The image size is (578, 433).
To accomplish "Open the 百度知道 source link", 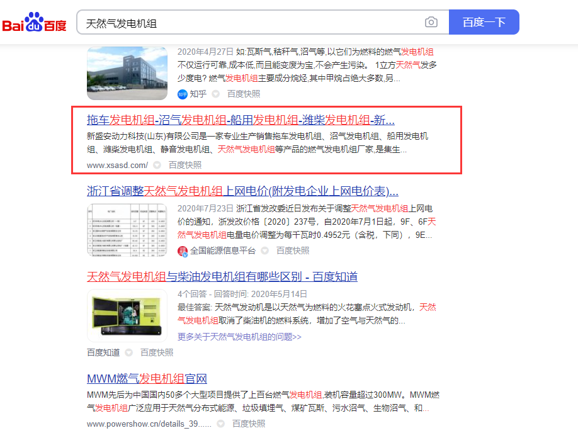I will (103, 352).
